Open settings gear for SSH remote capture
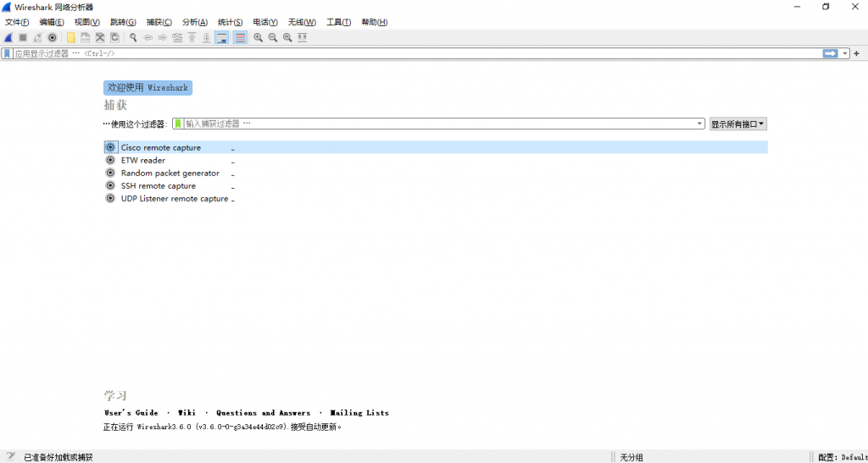This screenshot has width=868, height=463. [x=110, y=185]
